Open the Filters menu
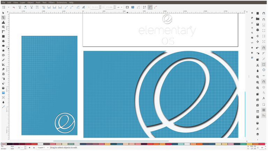The width and height of the screenshot is (268, 151). coord(51,2)
